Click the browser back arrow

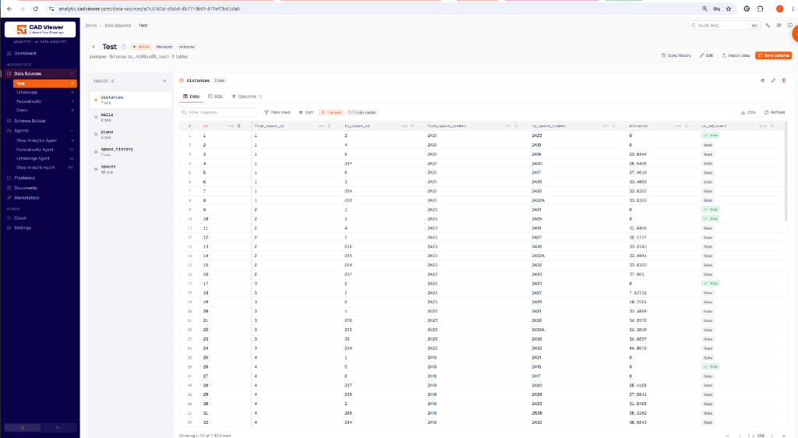click(9, 9)
